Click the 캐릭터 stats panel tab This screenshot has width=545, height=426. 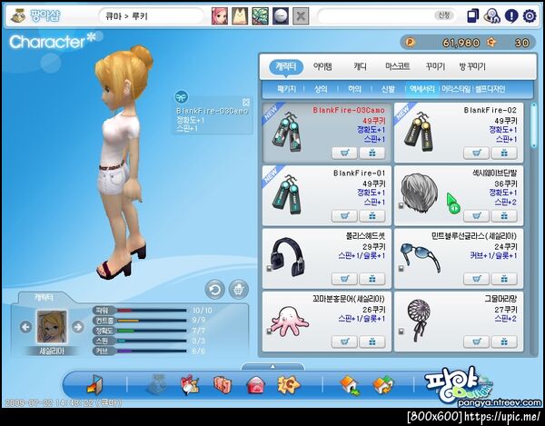[43, 297]
